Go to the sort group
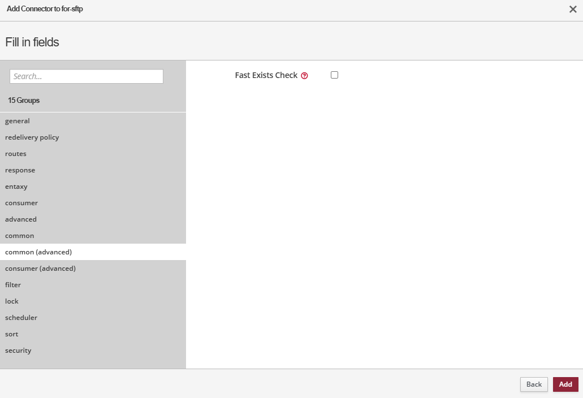This screenshot has height=398, width=583. [12, 334]
